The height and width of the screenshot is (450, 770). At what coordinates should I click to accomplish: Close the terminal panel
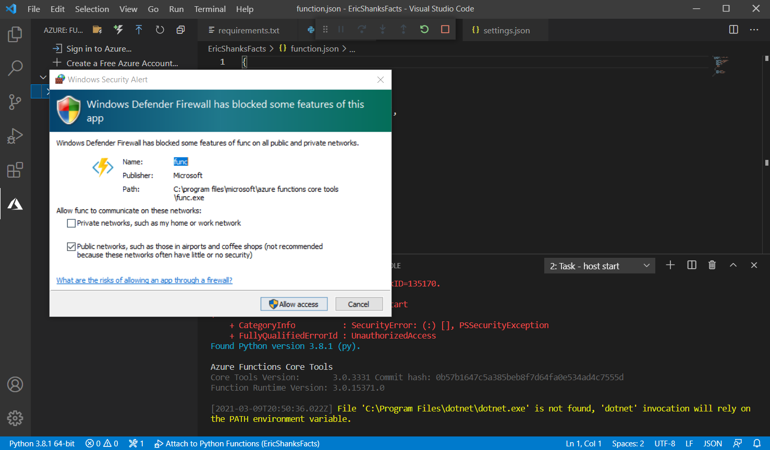point(754,265)
